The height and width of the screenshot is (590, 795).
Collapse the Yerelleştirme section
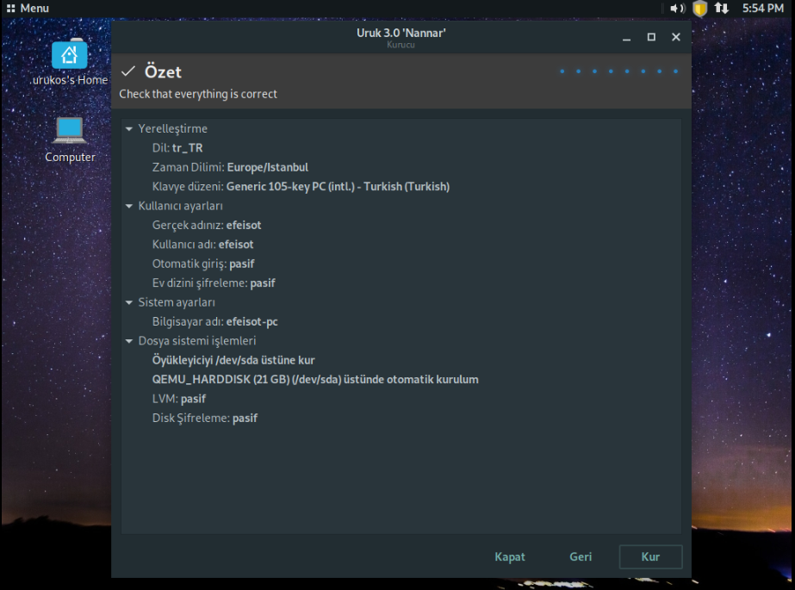[129, 128]
